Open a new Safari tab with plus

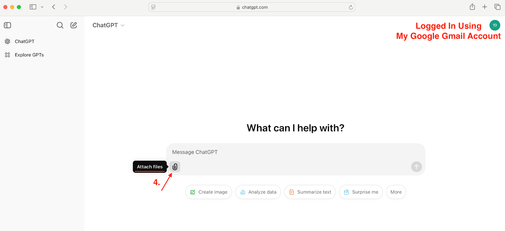click(x=484, y=7)
